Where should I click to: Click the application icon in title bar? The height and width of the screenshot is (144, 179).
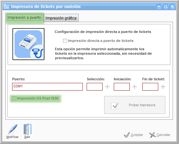coord(6,6)
